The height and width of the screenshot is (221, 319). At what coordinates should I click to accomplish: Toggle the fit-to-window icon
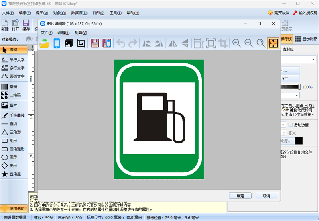(273, 43)
